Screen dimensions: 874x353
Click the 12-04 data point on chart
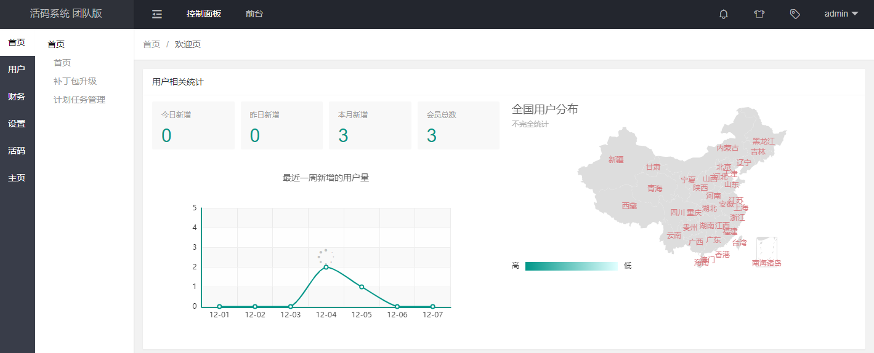pos(326,267)
